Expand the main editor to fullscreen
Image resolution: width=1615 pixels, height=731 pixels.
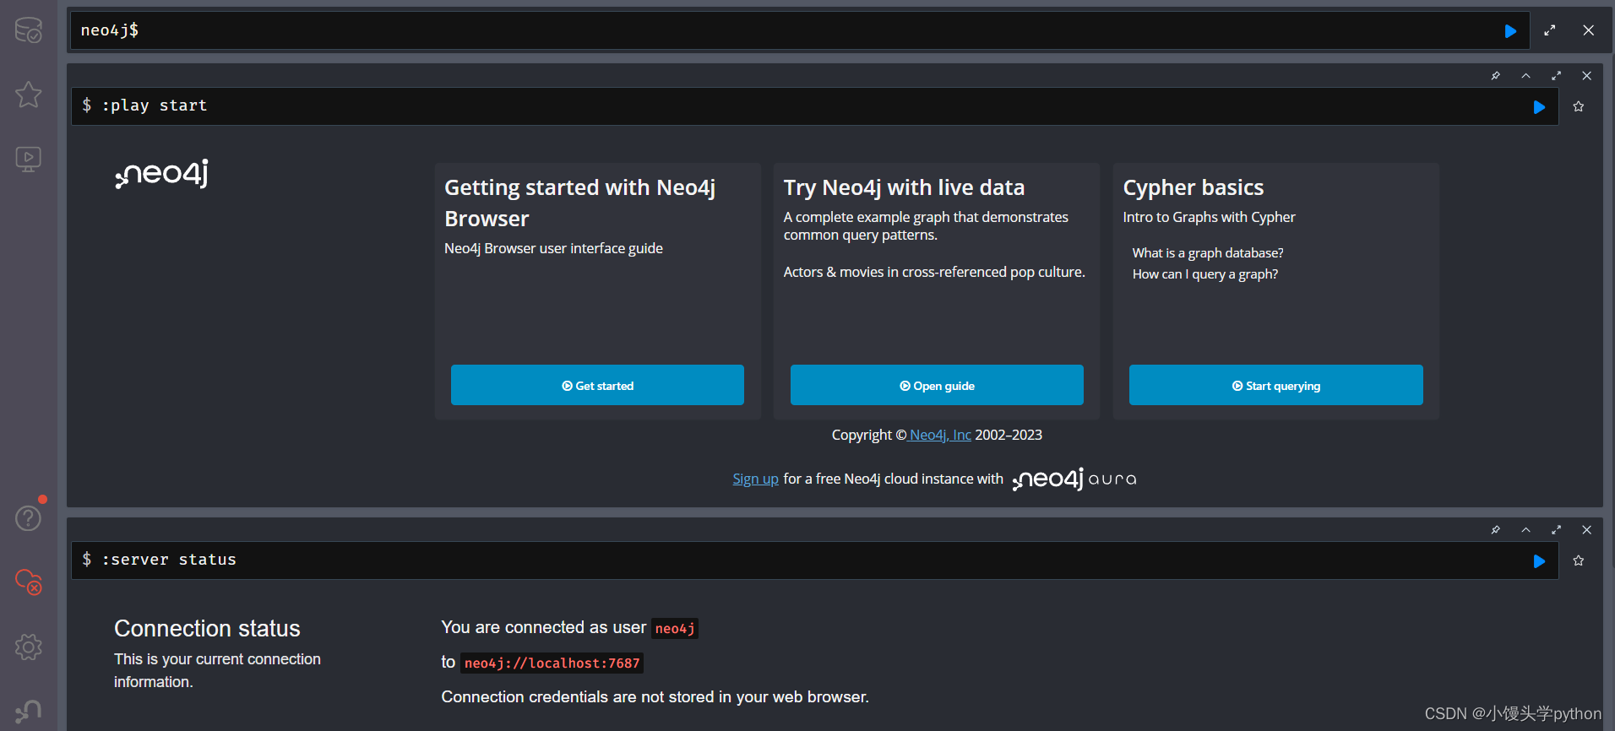(x=1550, y=30)
